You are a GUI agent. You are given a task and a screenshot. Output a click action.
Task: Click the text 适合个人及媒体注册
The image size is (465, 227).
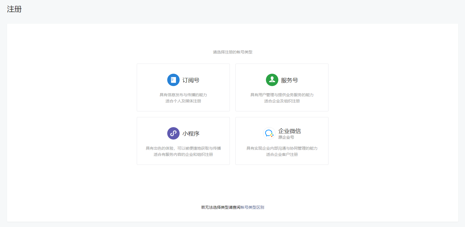[183, 101]
